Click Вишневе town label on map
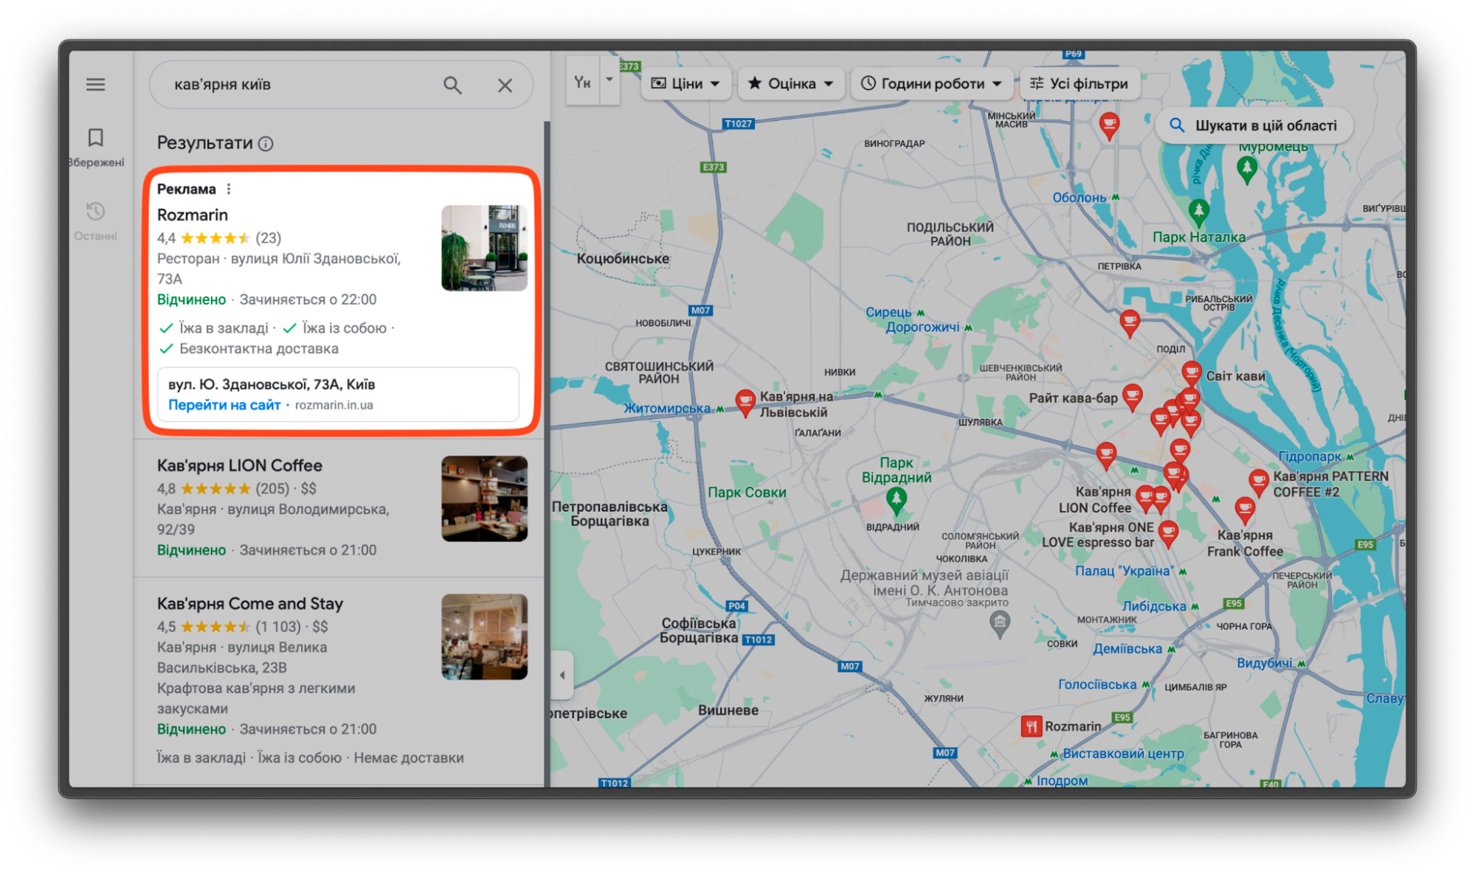This screenshot has height=876, width=1475. (x=728, y=711)
